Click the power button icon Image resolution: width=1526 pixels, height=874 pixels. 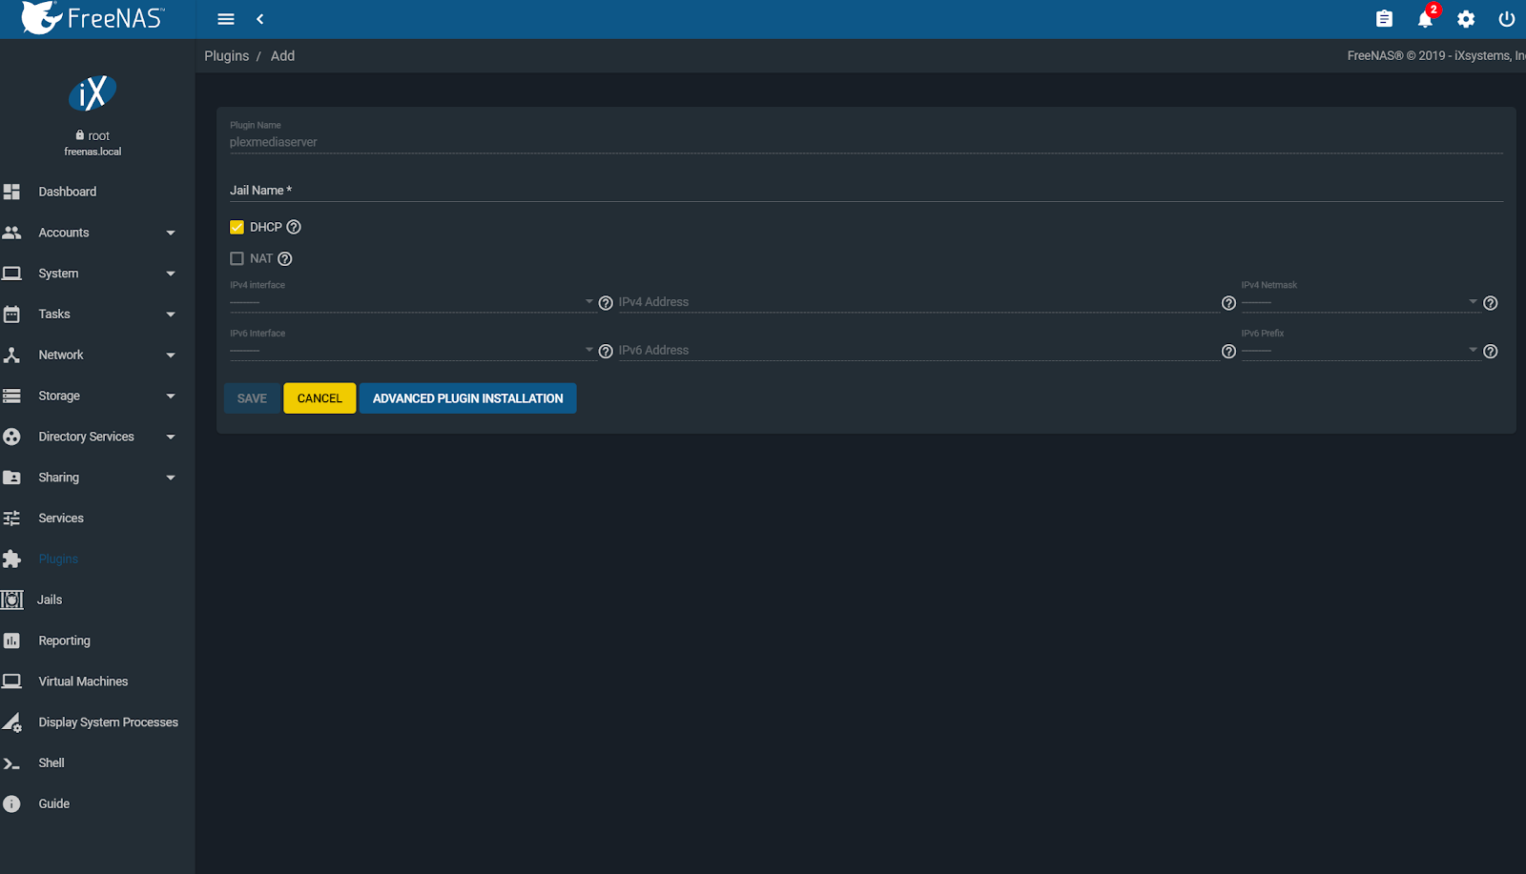(1507, 19)
